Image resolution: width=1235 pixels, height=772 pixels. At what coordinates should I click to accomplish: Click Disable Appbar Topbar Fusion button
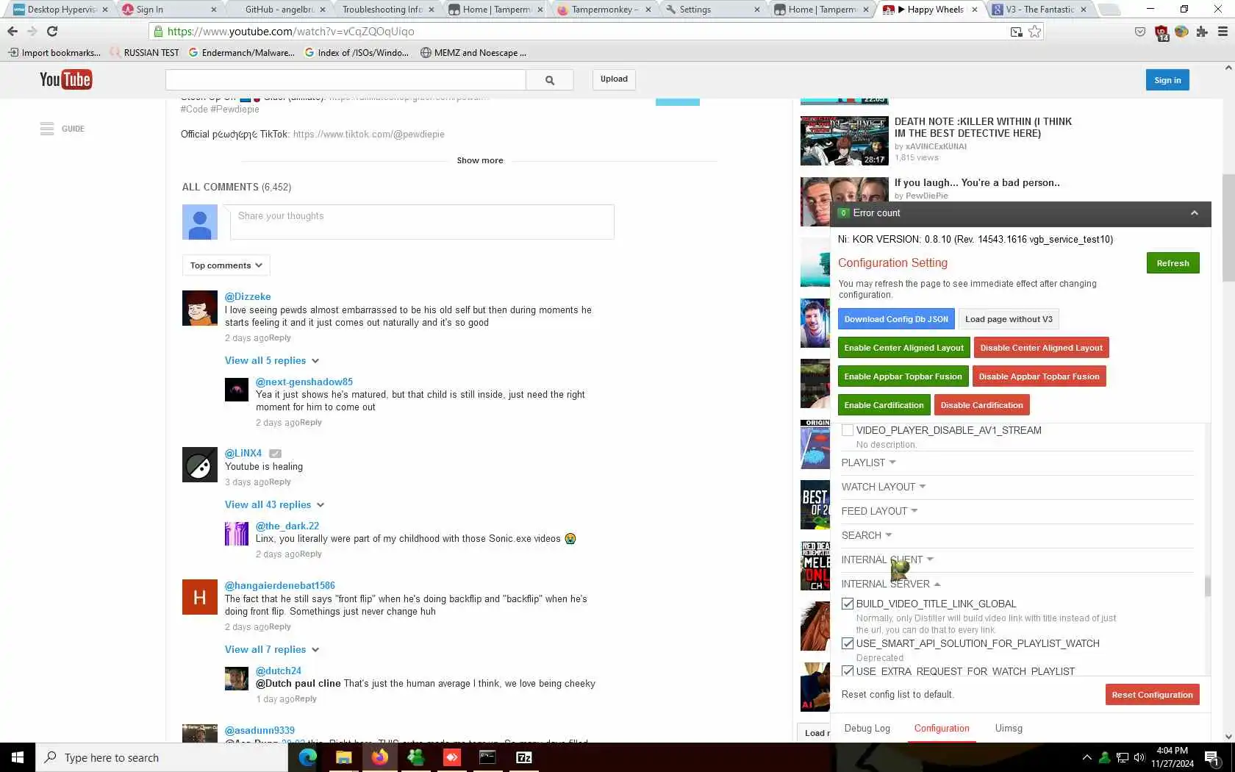pos(1039,376)
